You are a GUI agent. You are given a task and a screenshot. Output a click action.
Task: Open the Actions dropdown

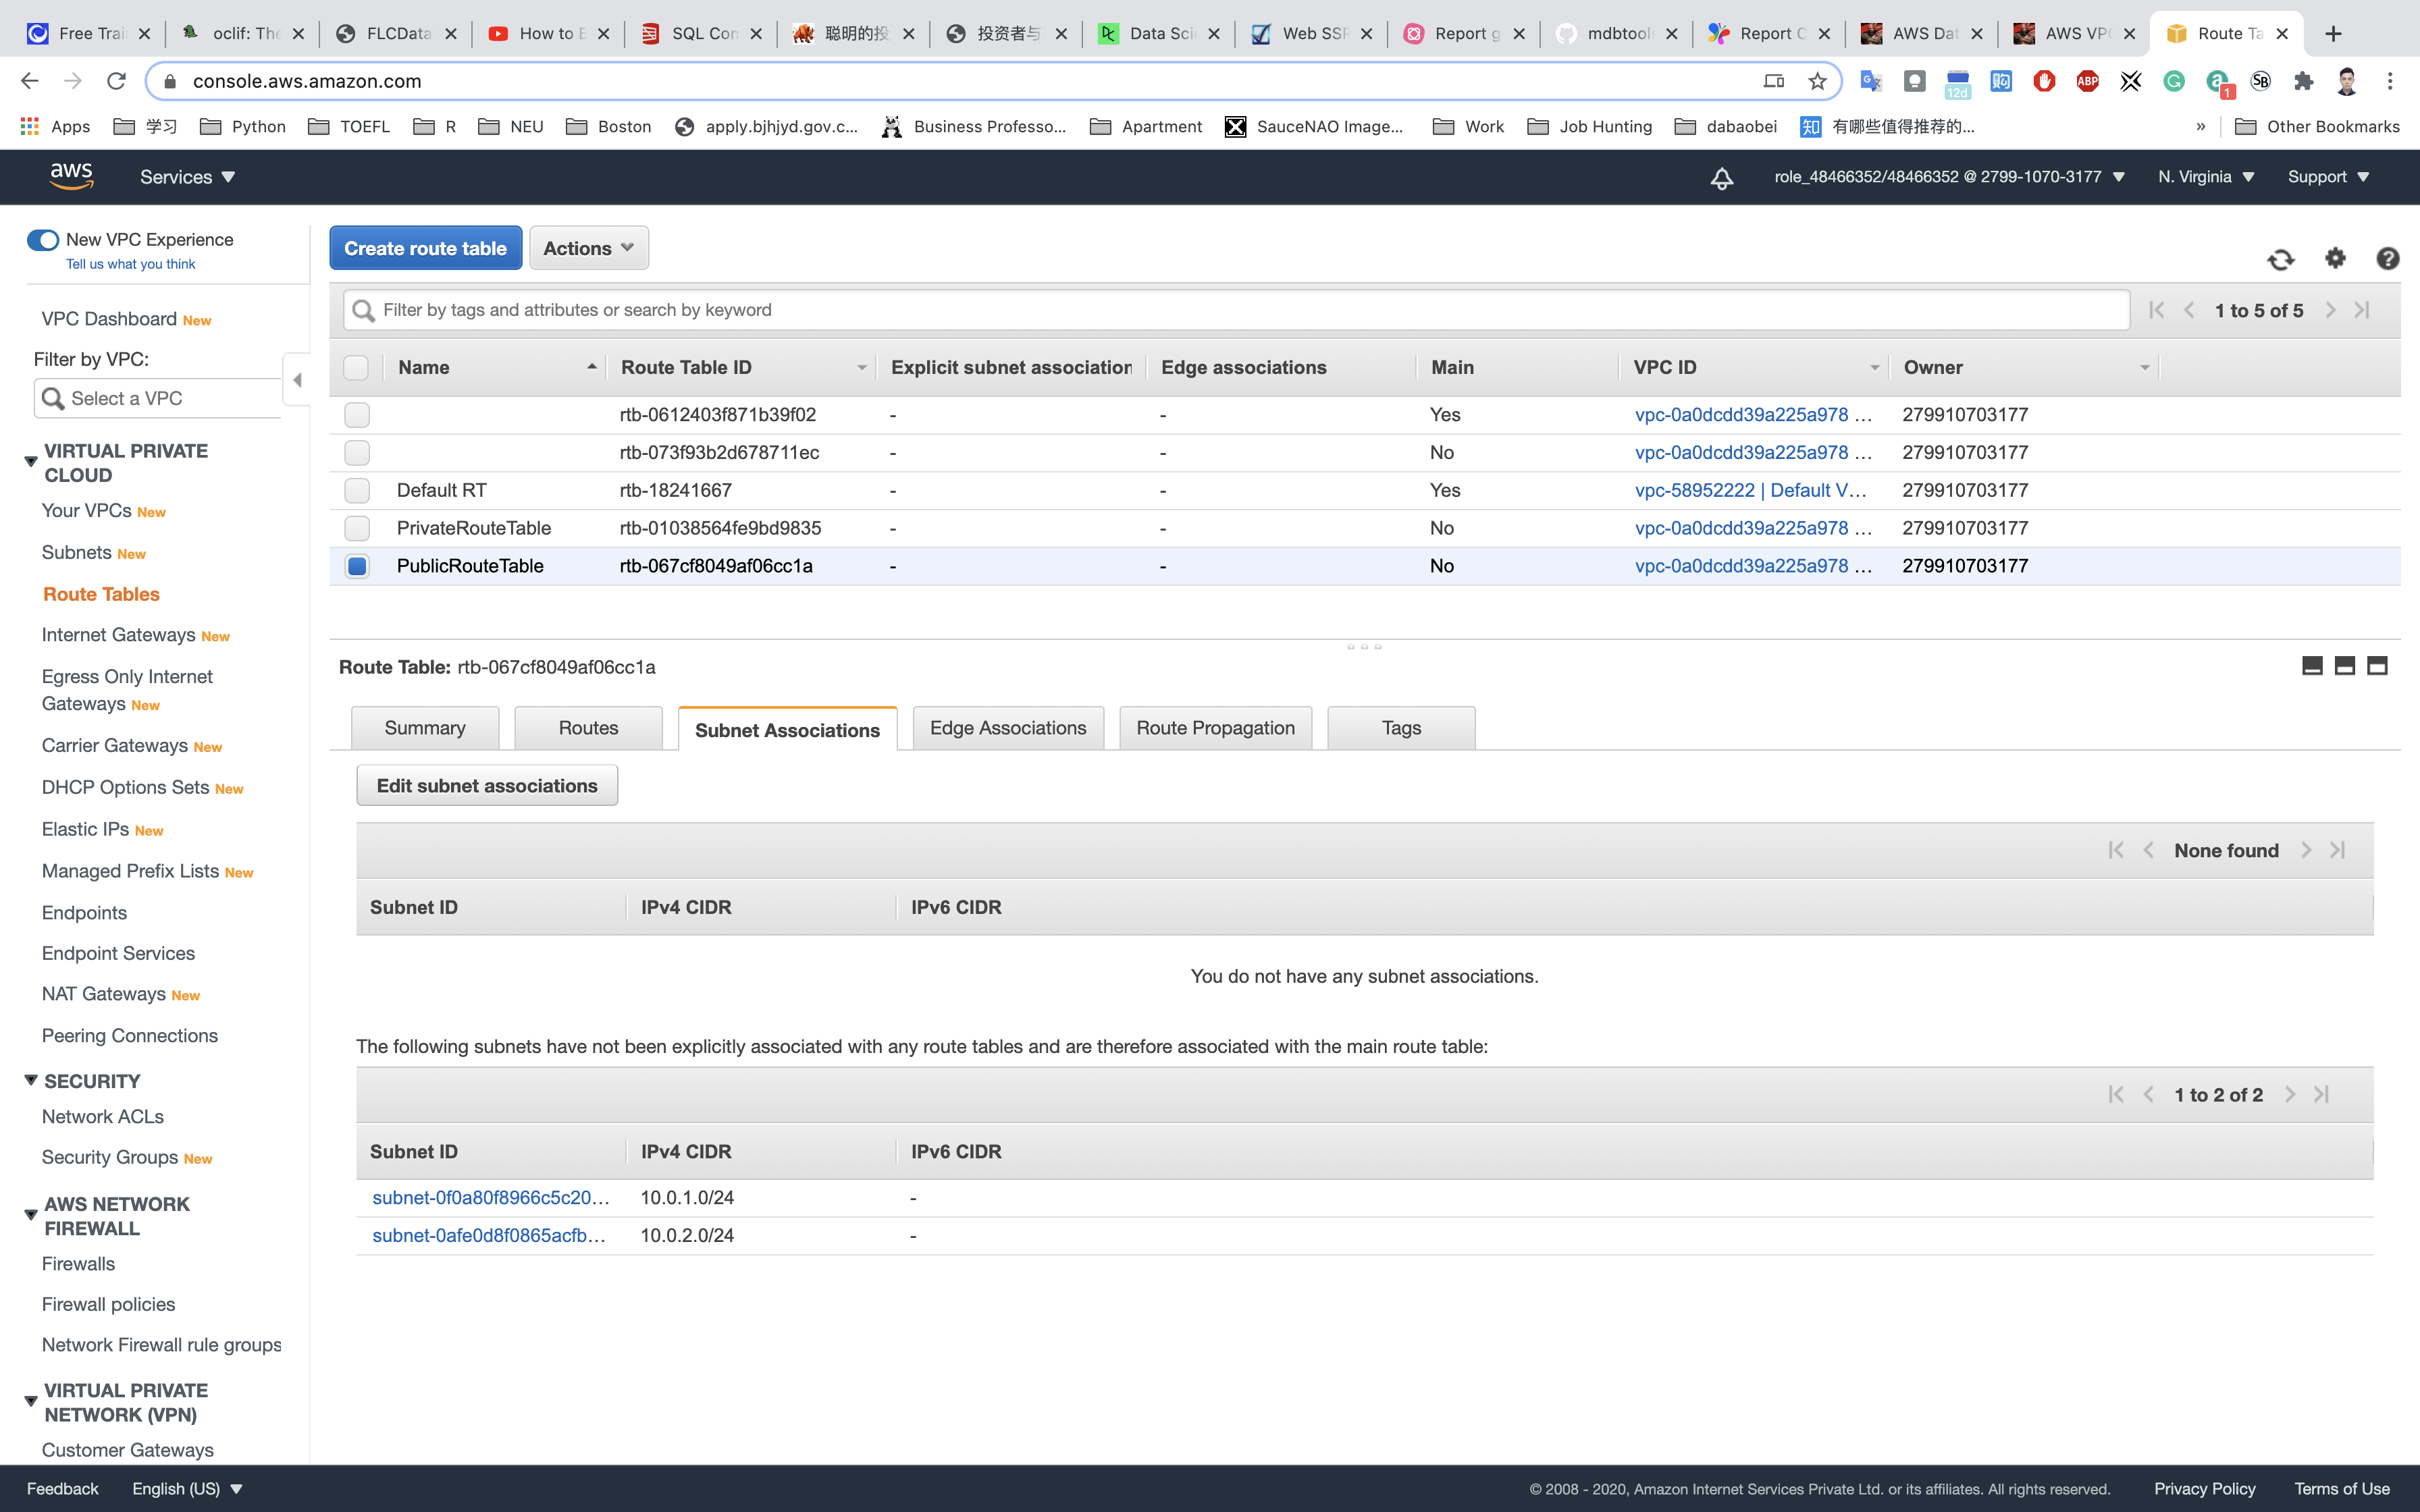(588, 248)
